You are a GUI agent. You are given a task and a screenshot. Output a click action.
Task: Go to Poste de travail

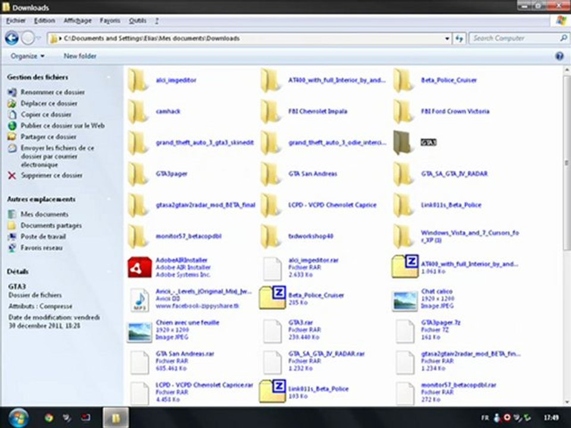click(x=43, y=237)
